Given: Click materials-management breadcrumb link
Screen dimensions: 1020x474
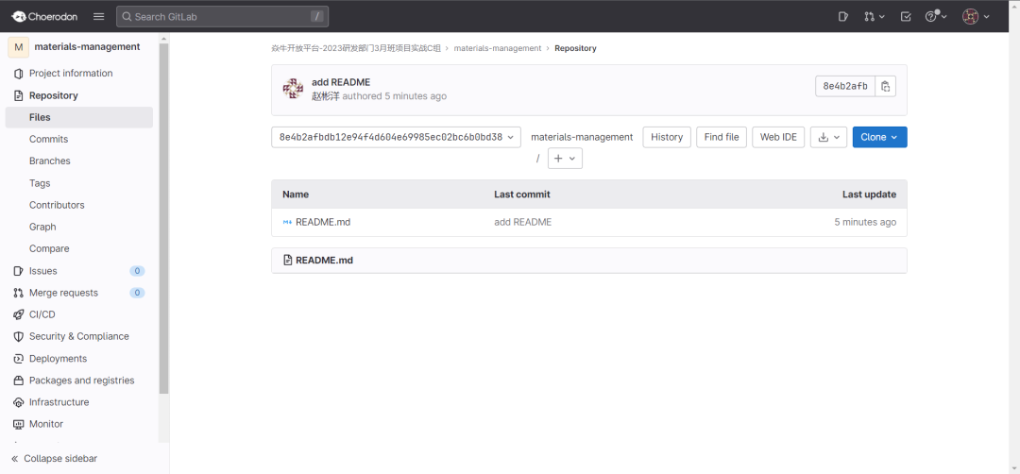Looking at the screenshot, I should [x=498, y=48].
